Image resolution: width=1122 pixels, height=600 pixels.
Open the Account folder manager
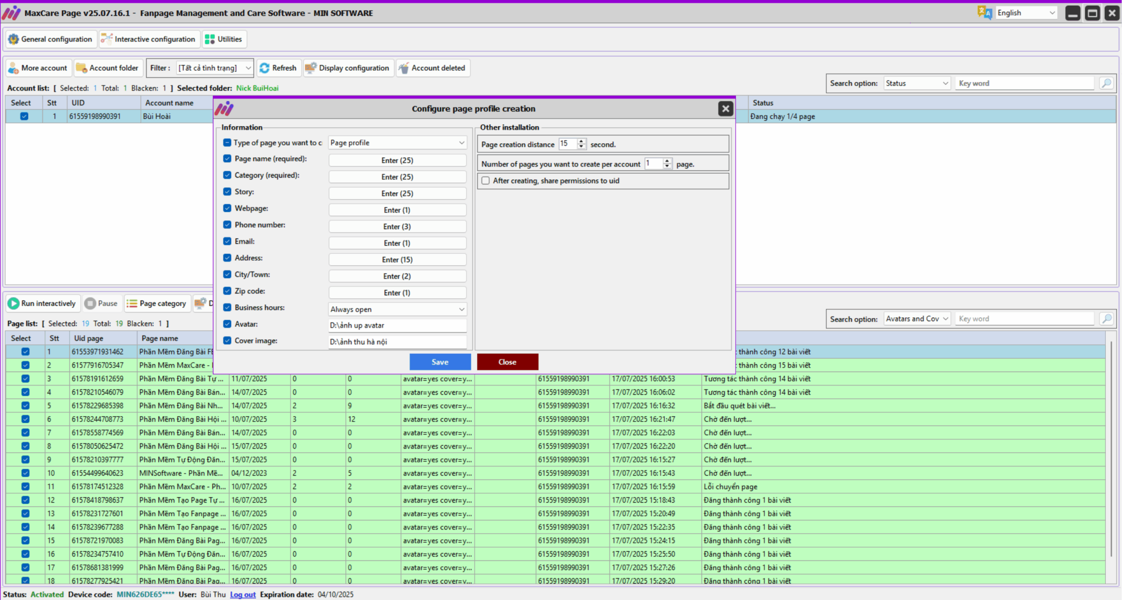(x=108, y=68)
